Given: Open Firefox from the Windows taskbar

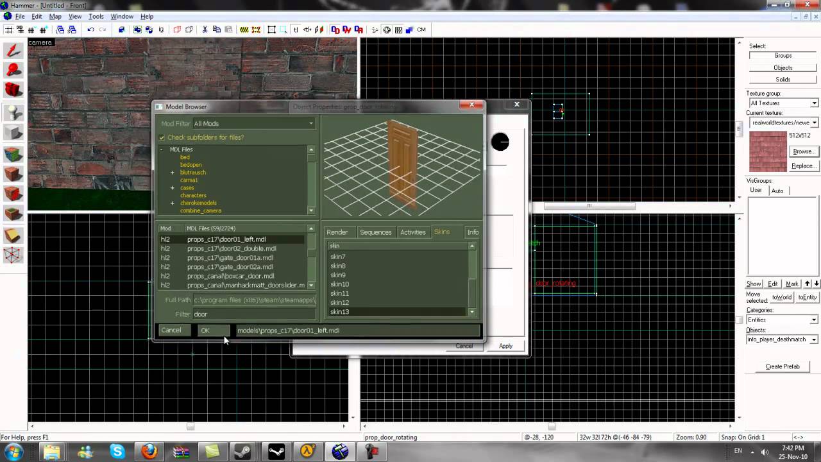Looking at the screenshot, I should [x=149, y=452].
